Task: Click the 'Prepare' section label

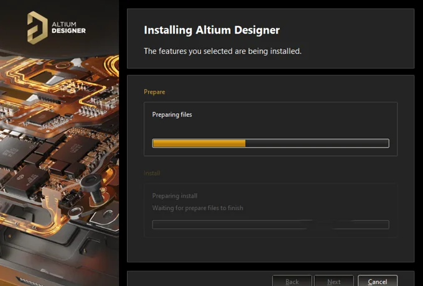Action: pyautogui.click(x=154, y=92)
